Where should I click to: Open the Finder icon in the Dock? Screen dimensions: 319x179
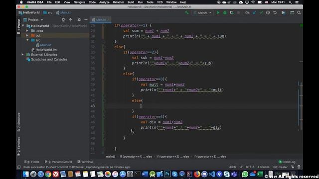(25, 174)
